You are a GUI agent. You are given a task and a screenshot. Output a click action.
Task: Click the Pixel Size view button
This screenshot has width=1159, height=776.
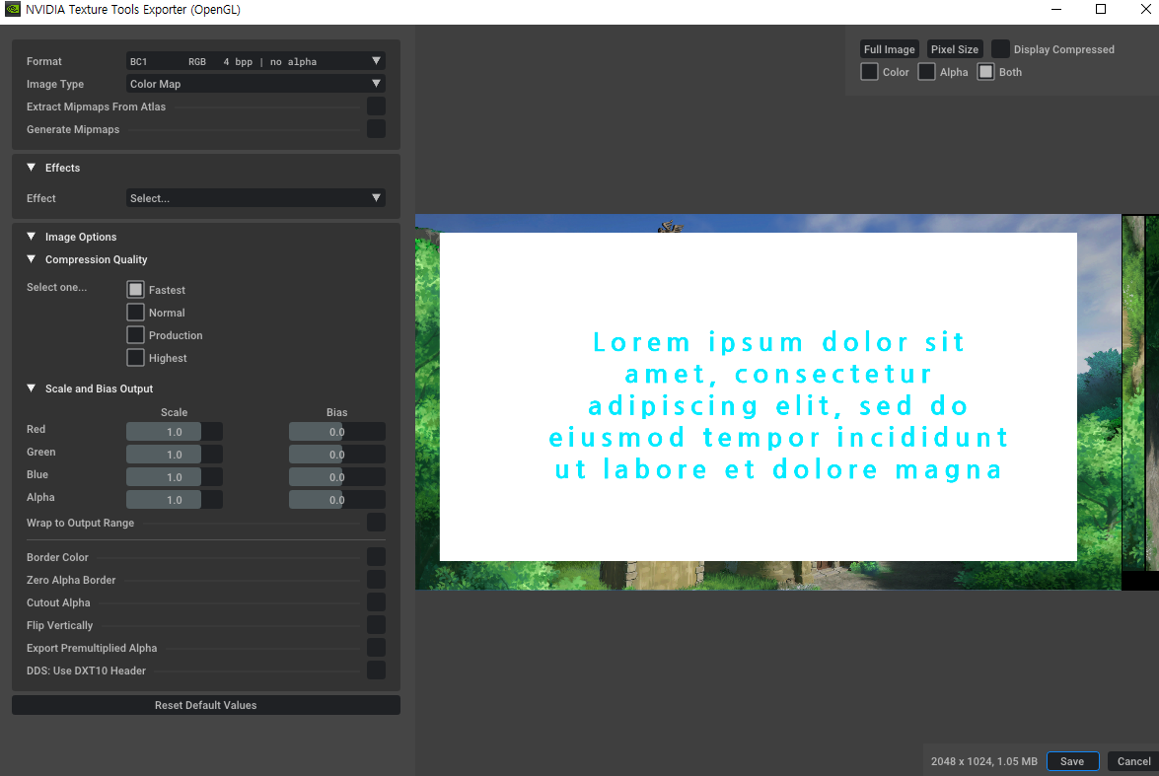[954, 49]
